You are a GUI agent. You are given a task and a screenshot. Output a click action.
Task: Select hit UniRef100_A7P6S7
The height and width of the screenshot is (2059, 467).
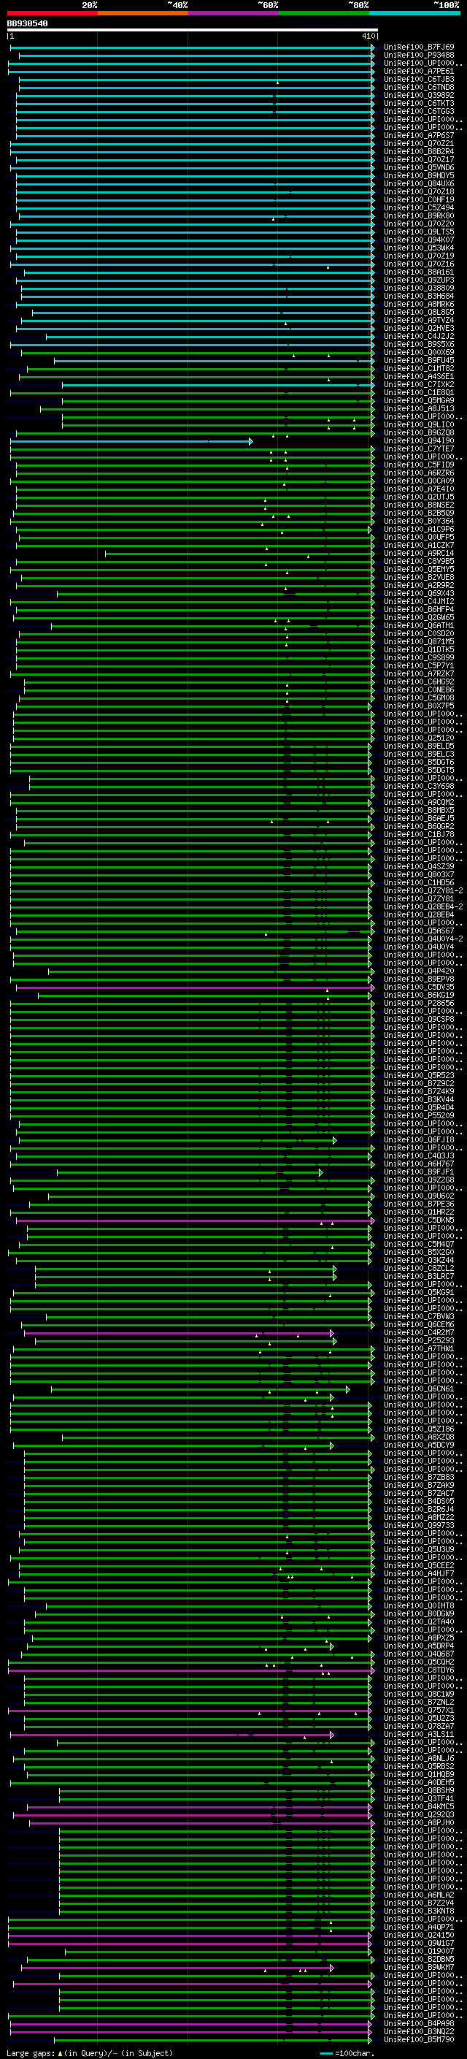coord(418,136)
